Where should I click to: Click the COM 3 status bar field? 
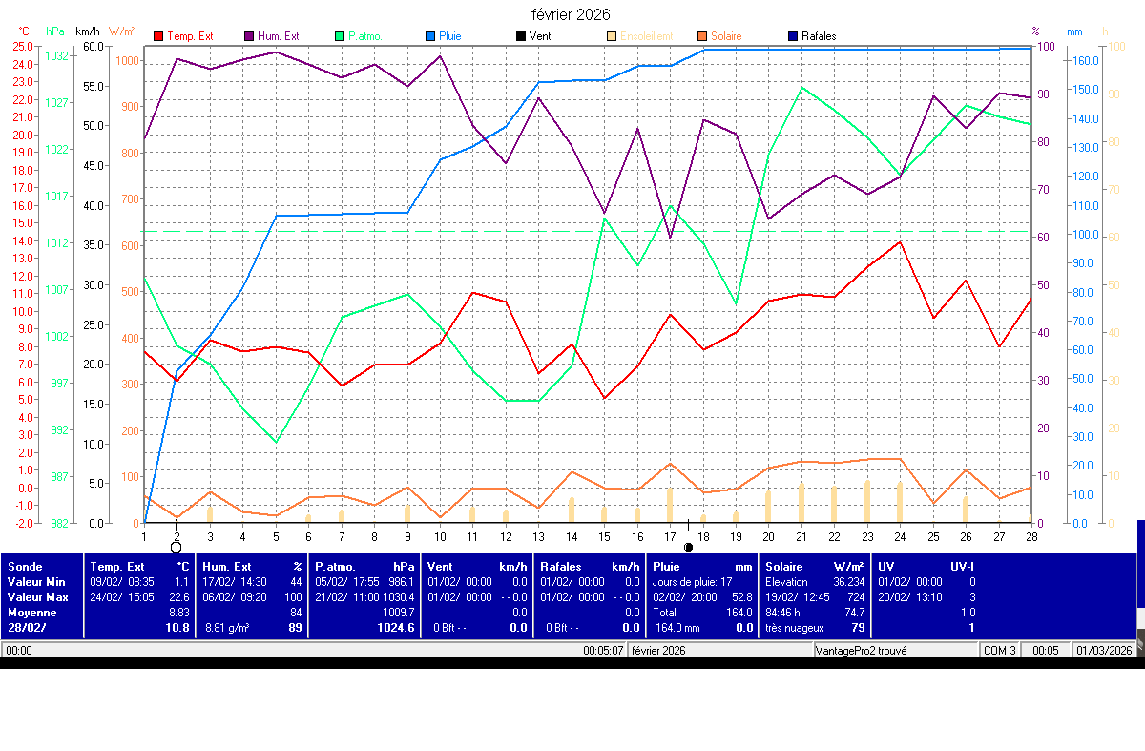tap(1000, 651)
